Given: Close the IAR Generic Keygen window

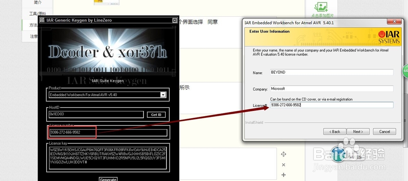Looking at the screenshot, I should pyautogui.click(x=175, y=20).
